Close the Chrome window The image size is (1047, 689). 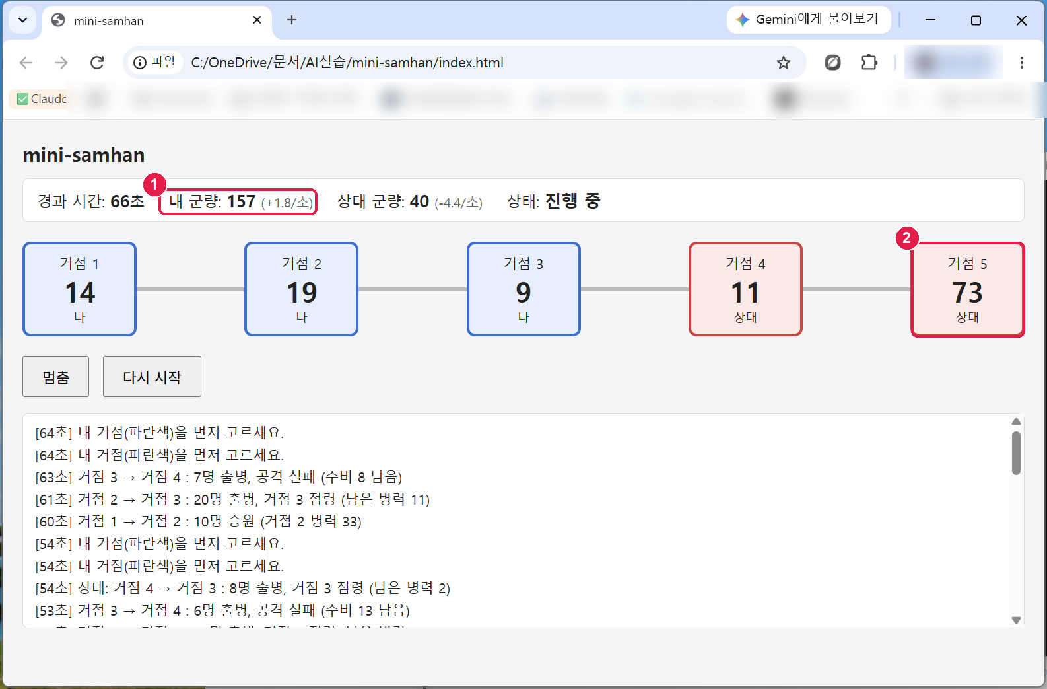[1021, 20]
